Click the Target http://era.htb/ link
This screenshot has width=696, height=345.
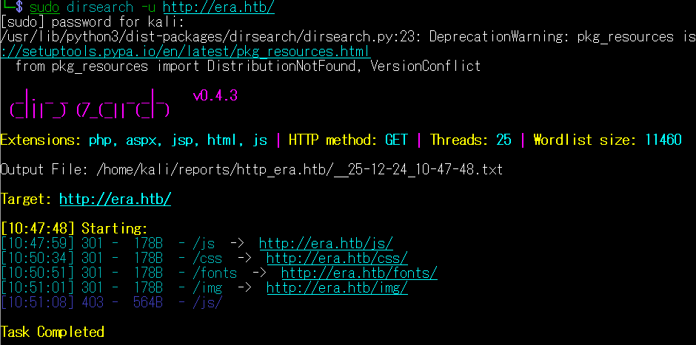(x=115, y=199)
